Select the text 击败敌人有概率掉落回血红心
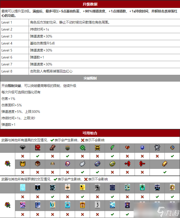This screenshot has width=180, height=218. 51,71
